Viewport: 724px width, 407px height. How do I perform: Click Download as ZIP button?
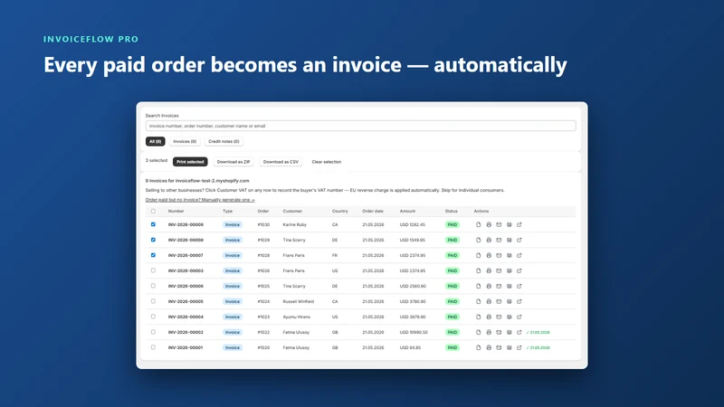pyautogui.click(x=233, y=162)
